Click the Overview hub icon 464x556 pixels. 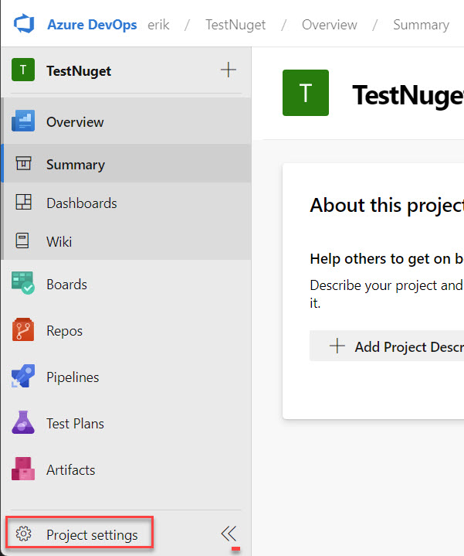point(23,121)
